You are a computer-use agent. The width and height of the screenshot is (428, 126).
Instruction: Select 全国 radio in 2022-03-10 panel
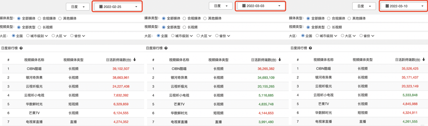coord(303,36)
